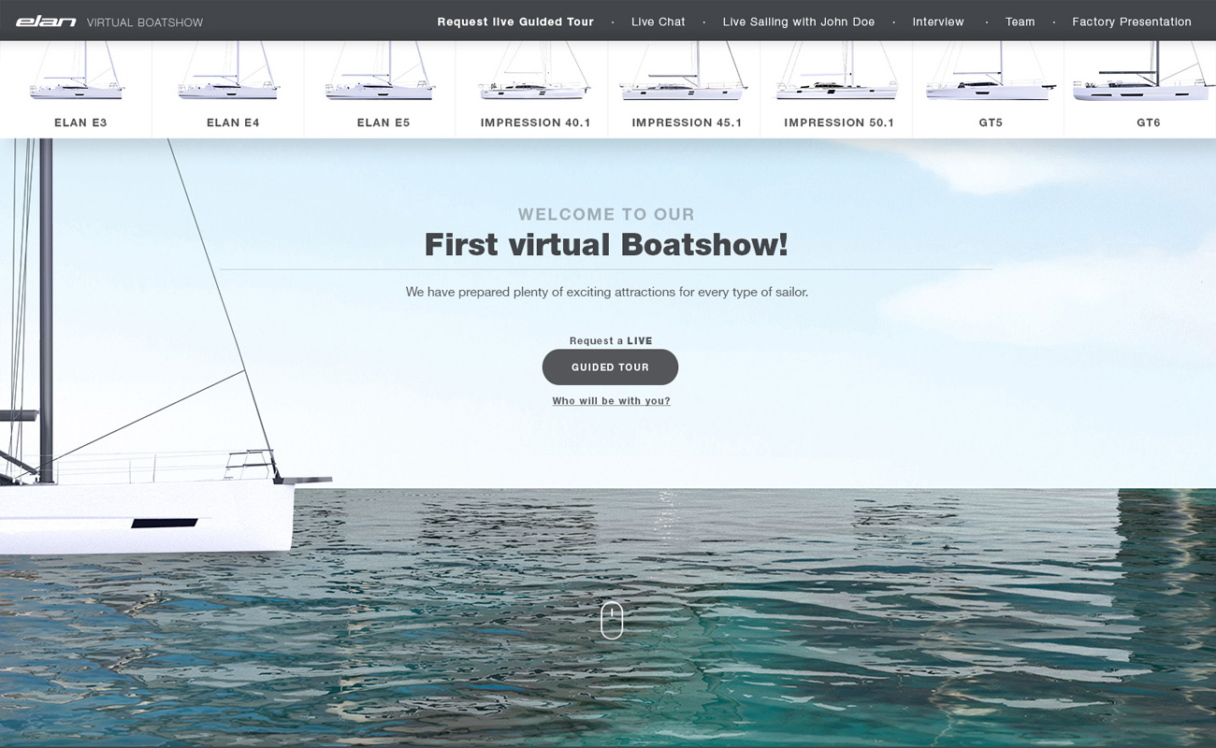The image size is (1216, 748).
Task: Click the ELAN E4 model label
Action: coord(233,122)
